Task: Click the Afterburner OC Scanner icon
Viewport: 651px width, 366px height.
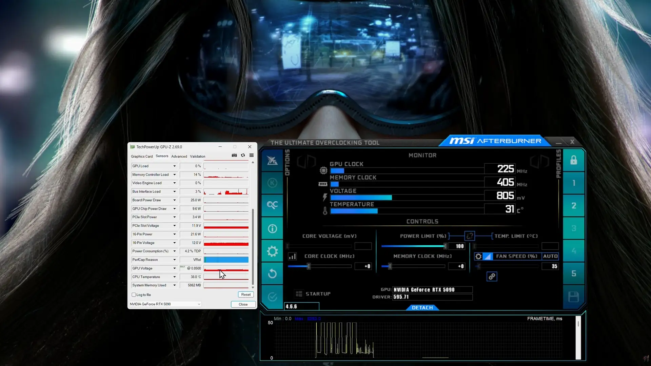Action: [272, 205]
